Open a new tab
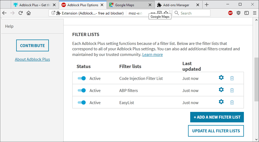Image resolution: width=259 pixels, height=142 pixels. coord(206,5)
